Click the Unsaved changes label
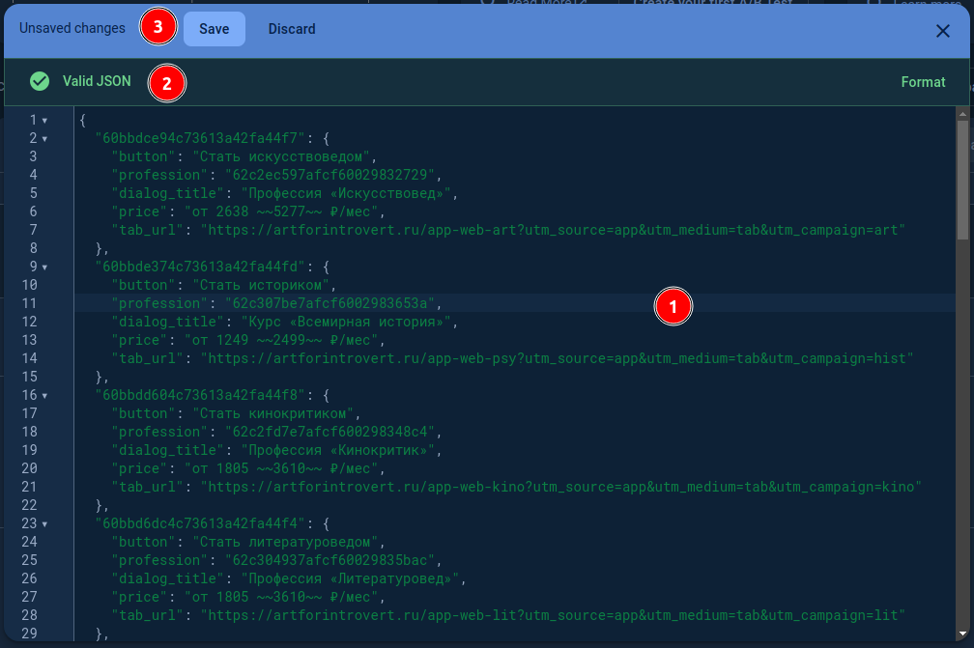 pyautogui.click(x=72, y=29)
